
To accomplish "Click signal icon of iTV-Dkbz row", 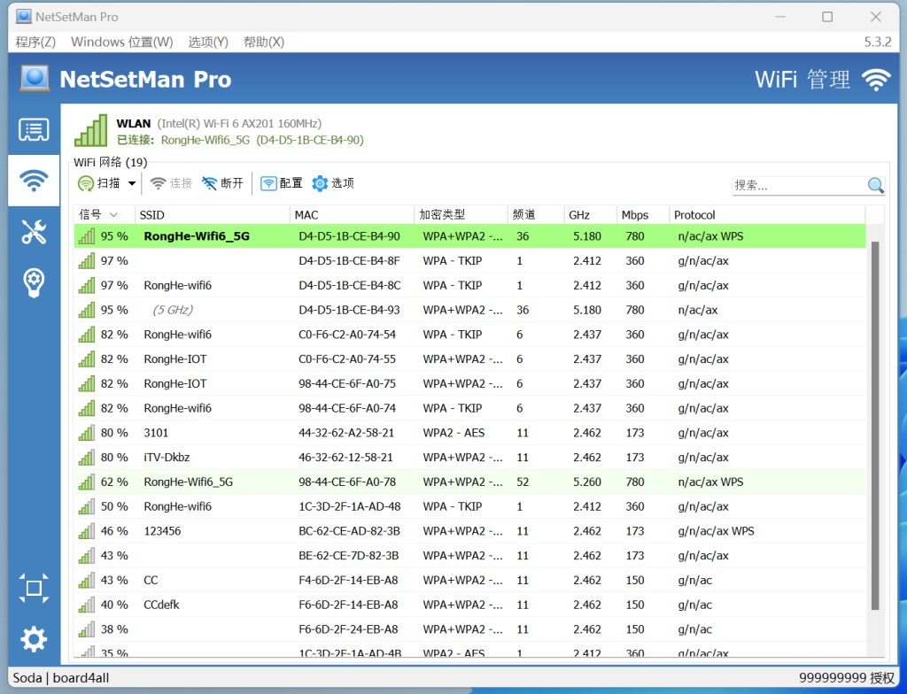I will (87, 458).
